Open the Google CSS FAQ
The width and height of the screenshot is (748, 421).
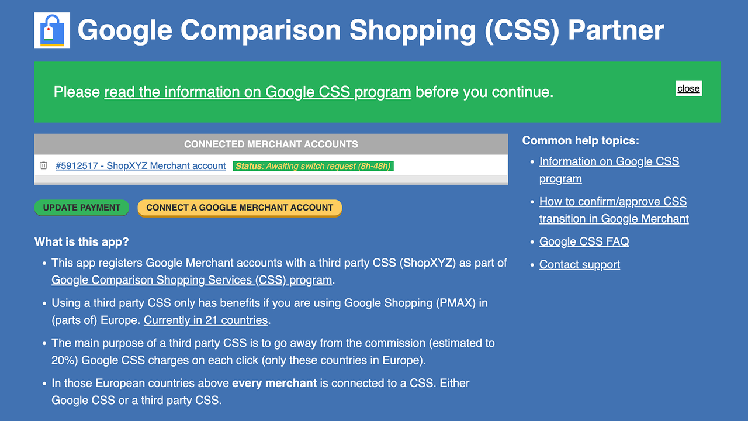pyautogui.click(x=584, y=241)
